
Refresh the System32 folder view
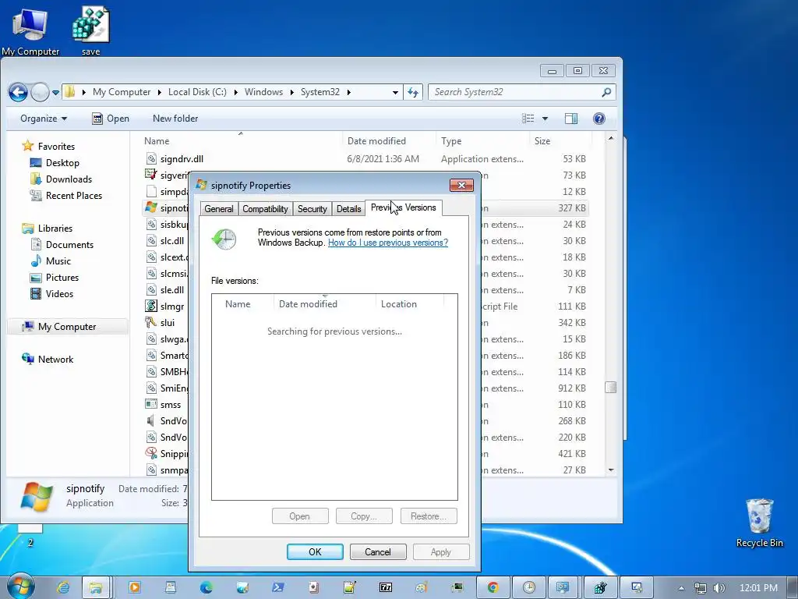pos(413,92)
